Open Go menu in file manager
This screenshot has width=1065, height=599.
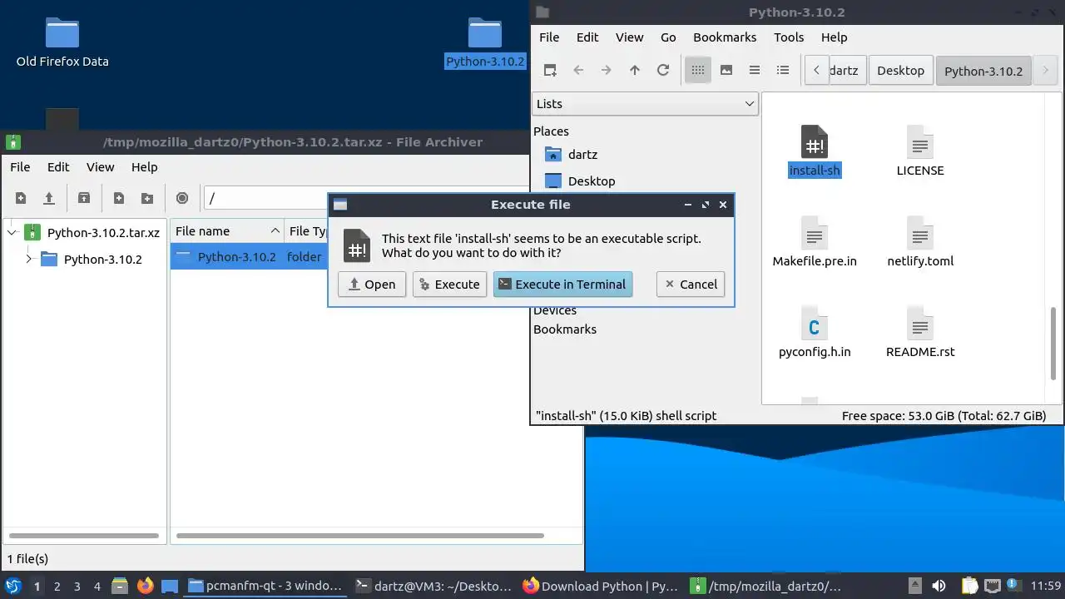[x=668, y=37]
